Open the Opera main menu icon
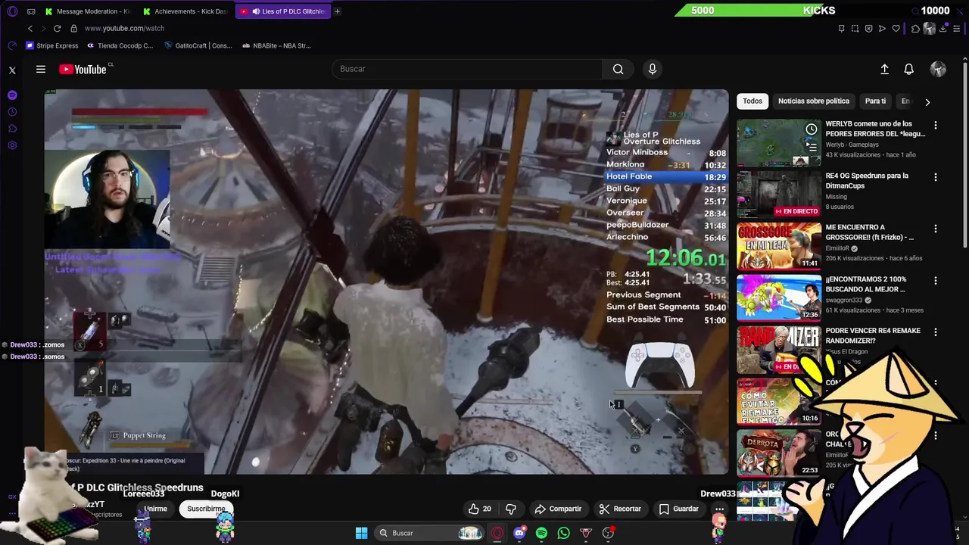 (12, 11)
